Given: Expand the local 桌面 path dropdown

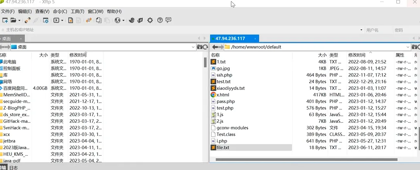Looking at the screenshot, I should pos(193,47).
